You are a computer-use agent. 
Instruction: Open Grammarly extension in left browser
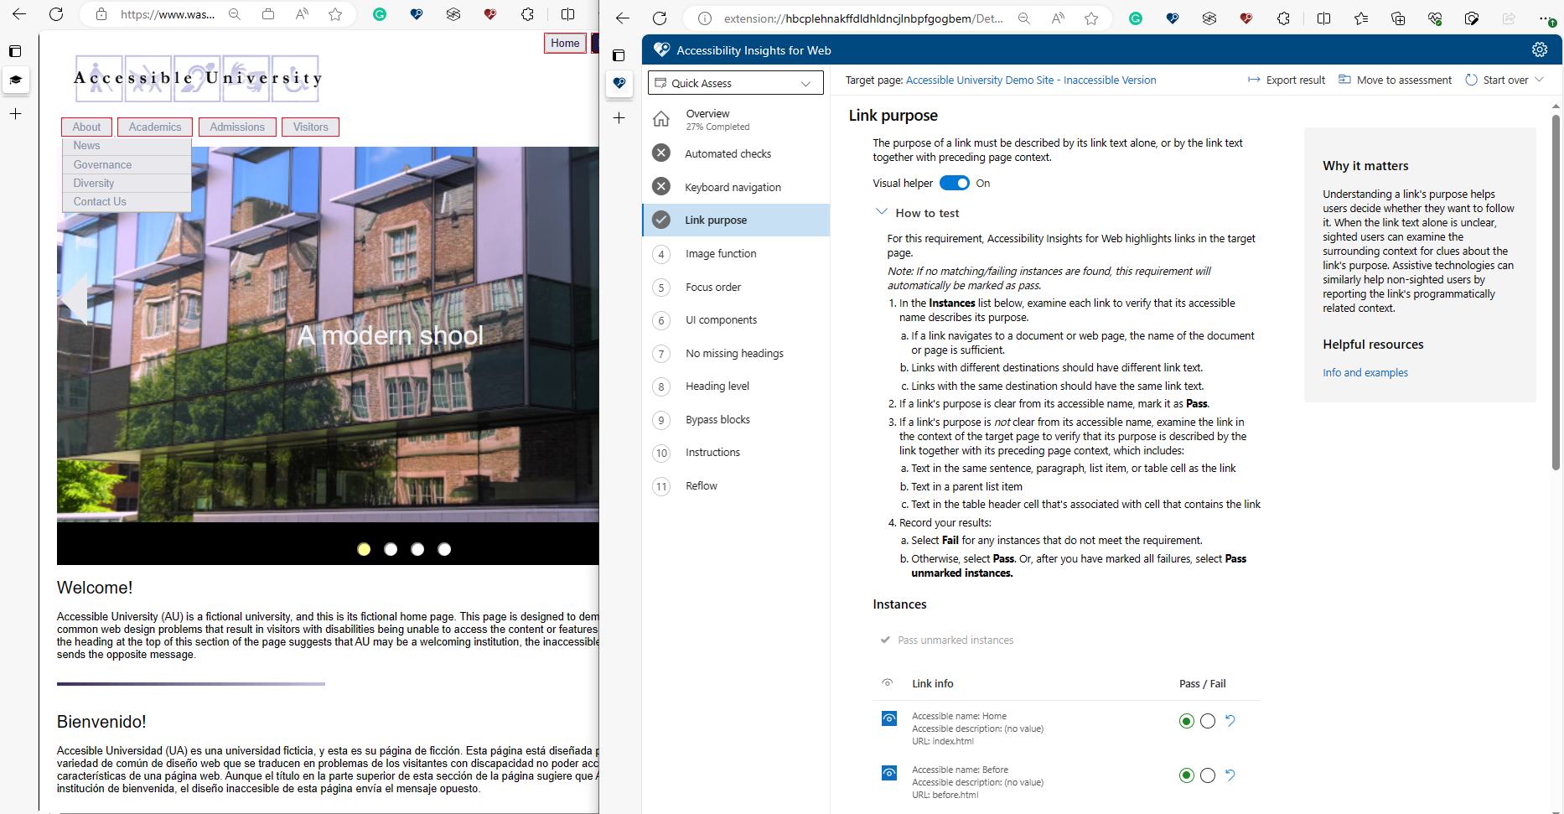pos(380,14)
